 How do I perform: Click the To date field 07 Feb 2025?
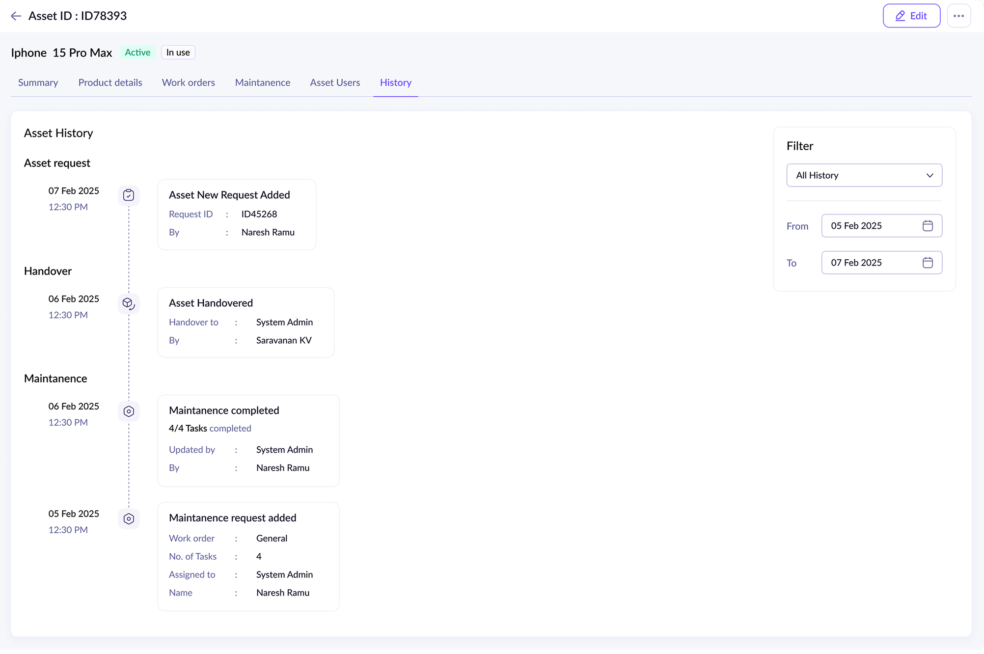864,263
